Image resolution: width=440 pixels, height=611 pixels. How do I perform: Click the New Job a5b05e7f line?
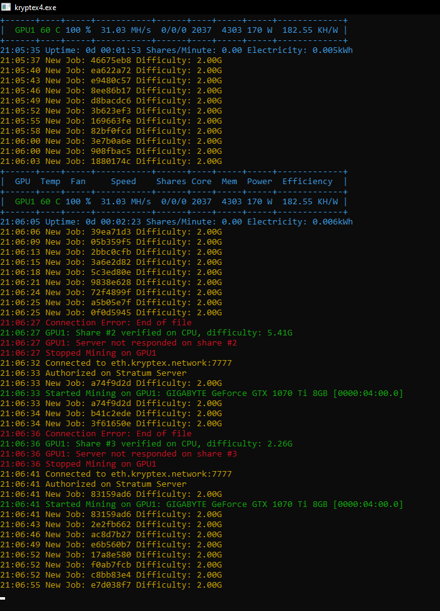click(x=111, y=303)
